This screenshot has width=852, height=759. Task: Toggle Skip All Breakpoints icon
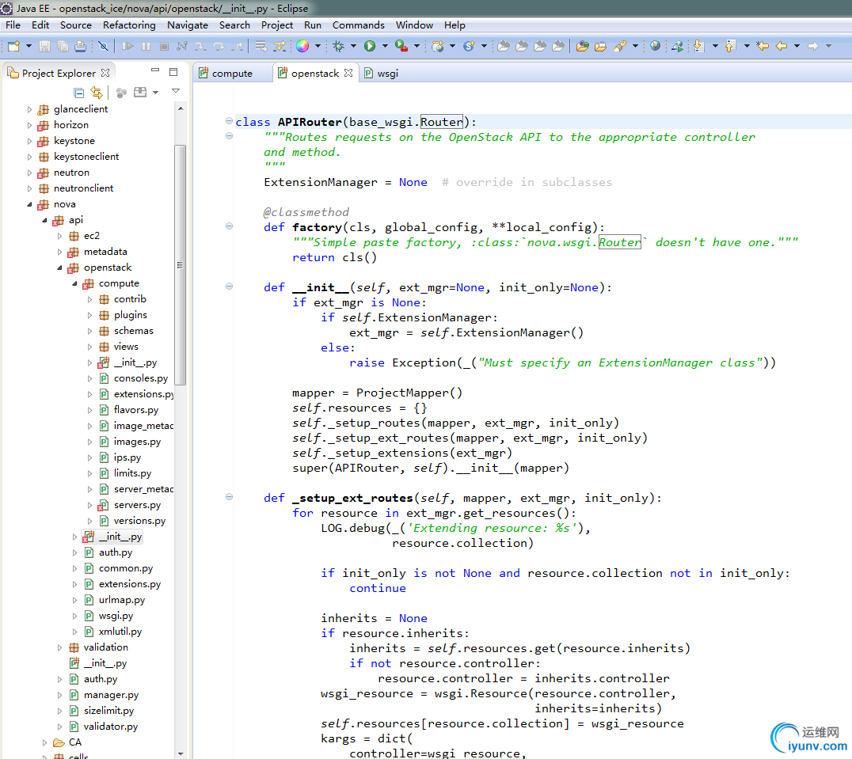click(103, 46)
